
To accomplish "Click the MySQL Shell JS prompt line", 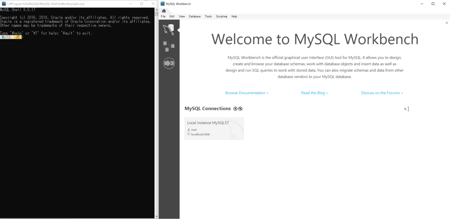I will 12,37.
